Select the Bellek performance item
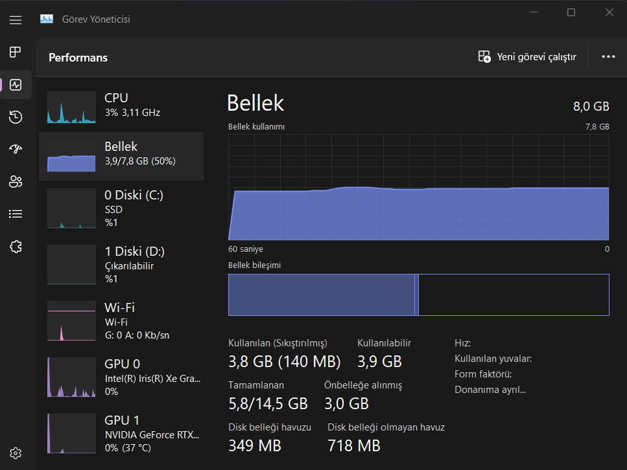 [121, 156]
